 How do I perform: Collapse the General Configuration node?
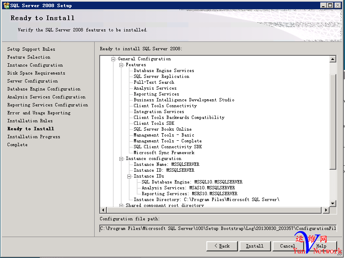click(113, 59)
